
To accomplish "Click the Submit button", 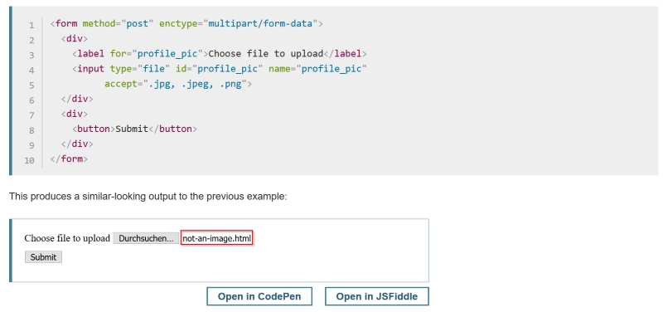I will [43, 257].
